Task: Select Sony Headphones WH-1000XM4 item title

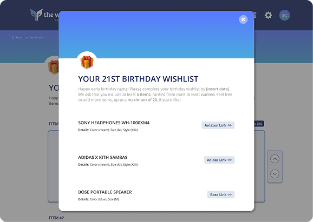Action: coord(114,123)
